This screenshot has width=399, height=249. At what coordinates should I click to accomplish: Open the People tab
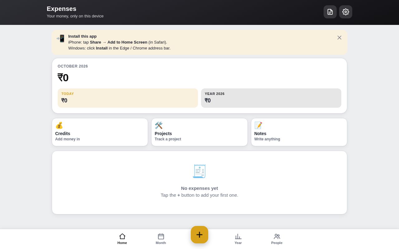click(x=277, y=239)
